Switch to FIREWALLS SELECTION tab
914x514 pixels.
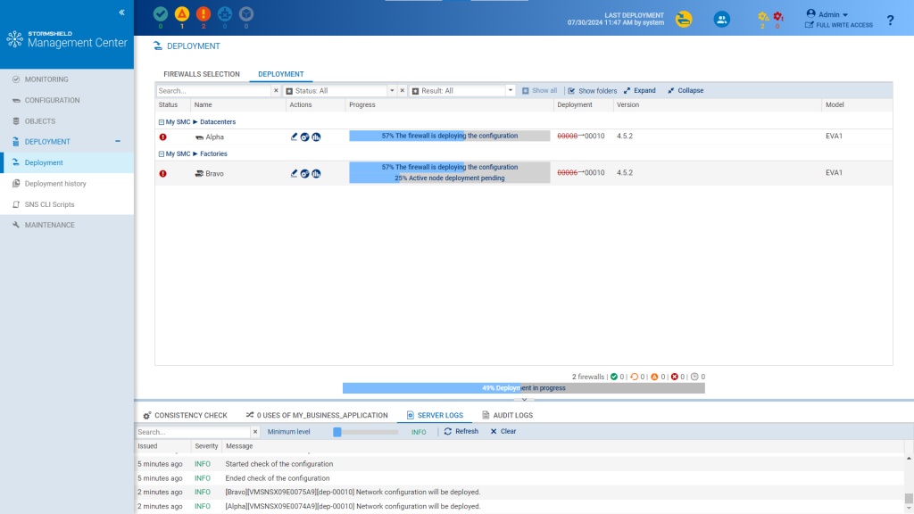(202, 74)
